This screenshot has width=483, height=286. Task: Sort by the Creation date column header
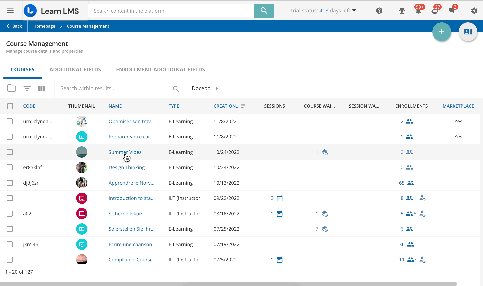[226, 106]
